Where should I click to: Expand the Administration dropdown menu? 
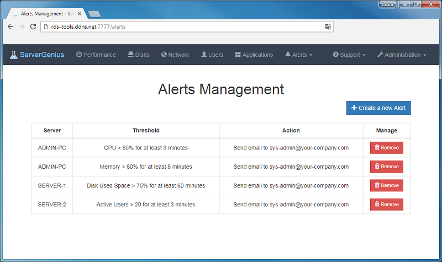[402, 55]
